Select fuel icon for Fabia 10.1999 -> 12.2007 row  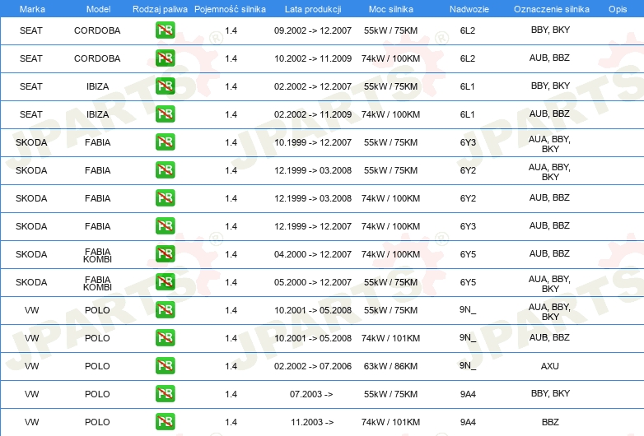(x=165, y=142)
